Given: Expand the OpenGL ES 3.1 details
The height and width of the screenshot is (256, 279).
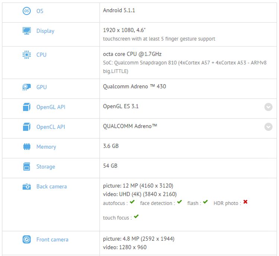Looking at the screenshot, I should 268,107.
